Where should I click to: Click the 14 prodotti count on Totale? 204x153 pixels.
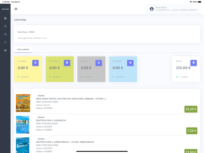point(182,77)
